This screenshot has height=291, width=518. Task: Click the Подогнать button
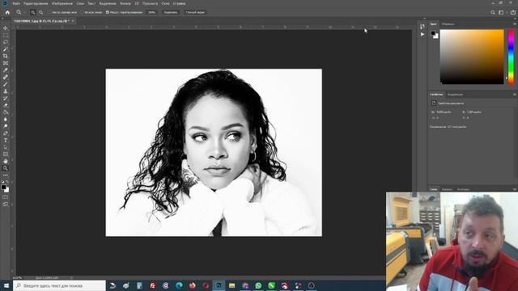(x=171, y=13)
